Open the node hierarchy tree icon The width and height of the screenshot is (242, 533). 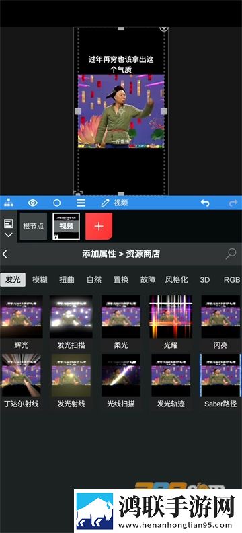[x=9, y=203]
